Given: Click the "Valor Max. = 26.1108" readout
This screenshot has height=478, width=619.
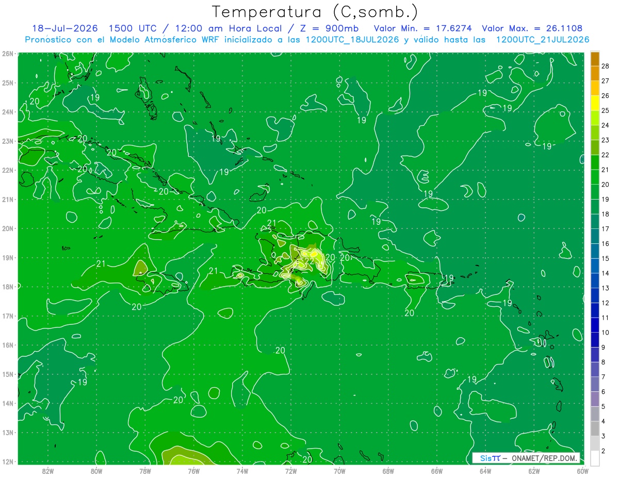Looking at the screenshot, I should click(x=532, y=28).
